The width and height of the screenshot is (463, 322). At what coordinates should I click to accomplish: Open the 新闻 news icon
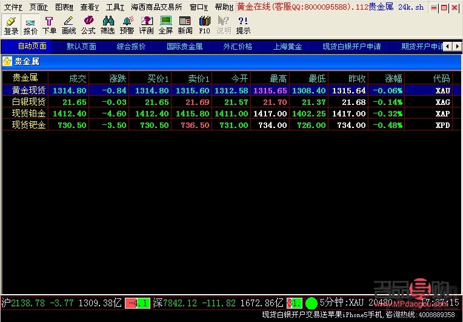[x=185, y=25]
